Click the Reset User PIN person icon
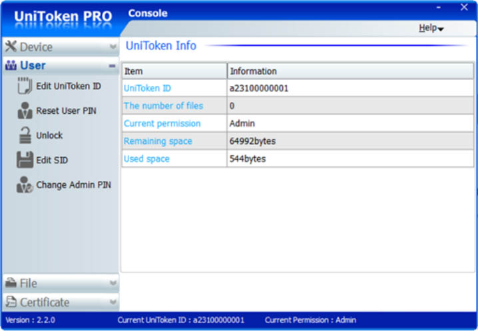 coord(25,111)
